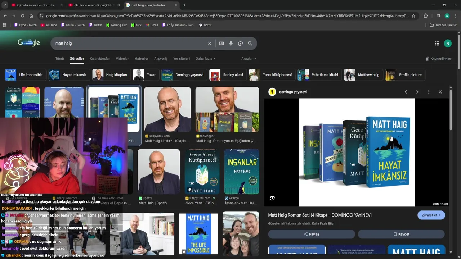
Task: Open the theMagger 'Depresyonun Eşiğinden' image result
Action: (227, 109)
